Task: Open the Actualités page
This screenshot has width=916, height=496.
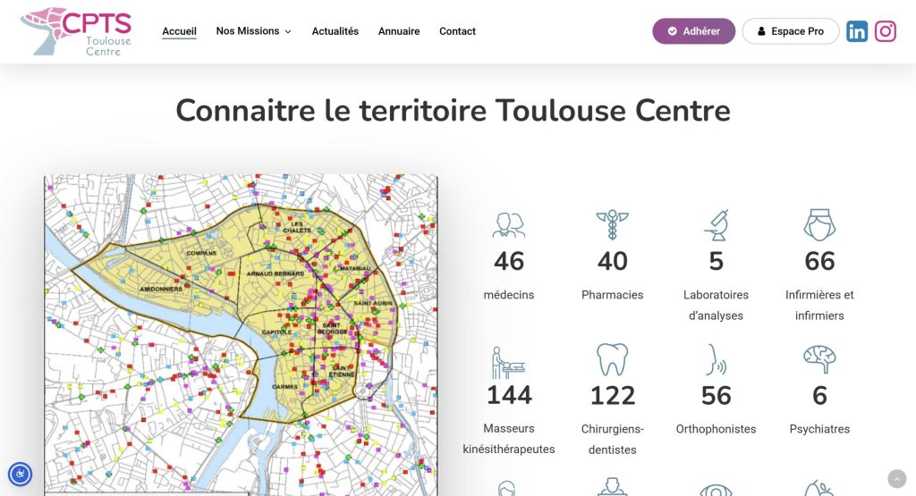Action: click(335, 31)
